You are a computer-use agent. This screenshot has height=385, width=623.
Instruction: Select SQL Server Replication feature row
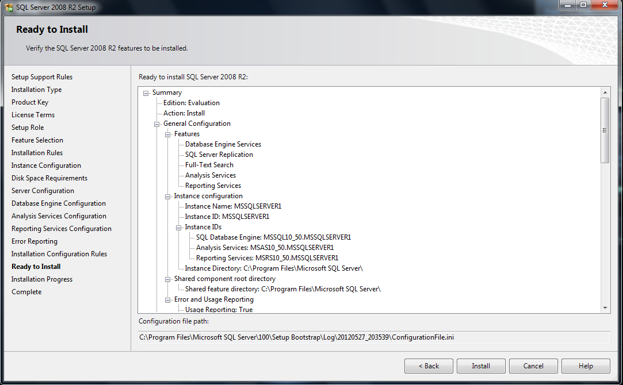pyautogui.click(x=219, y=155)
